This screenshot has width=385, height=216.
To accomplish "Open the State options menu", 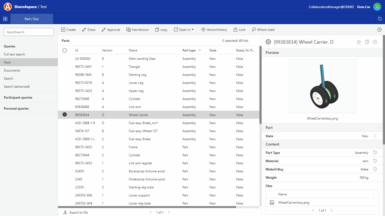I will 375,136.
